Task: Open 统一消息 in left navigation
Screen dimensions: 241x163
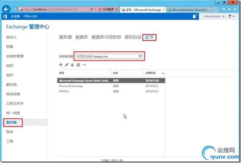Action: tap(13, 113)
